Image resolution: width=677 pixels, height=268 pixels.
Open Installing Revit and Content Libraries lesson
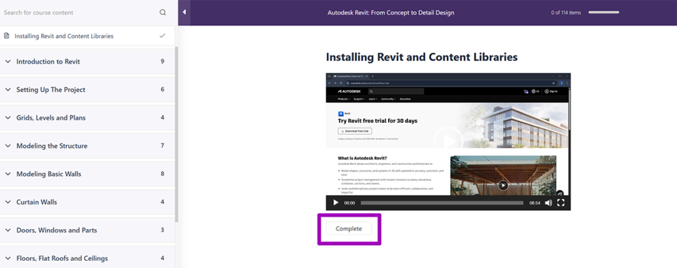(63, 36)
